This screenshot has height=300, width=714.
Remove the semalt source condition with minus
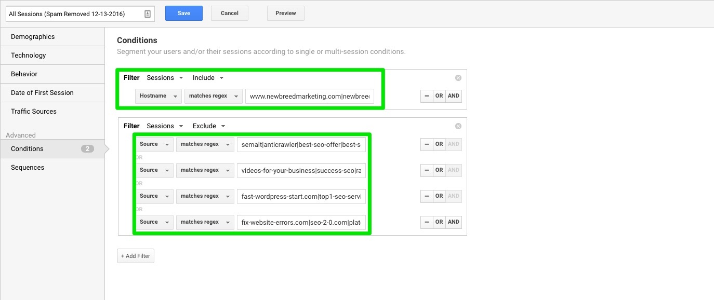pos(426,144)
